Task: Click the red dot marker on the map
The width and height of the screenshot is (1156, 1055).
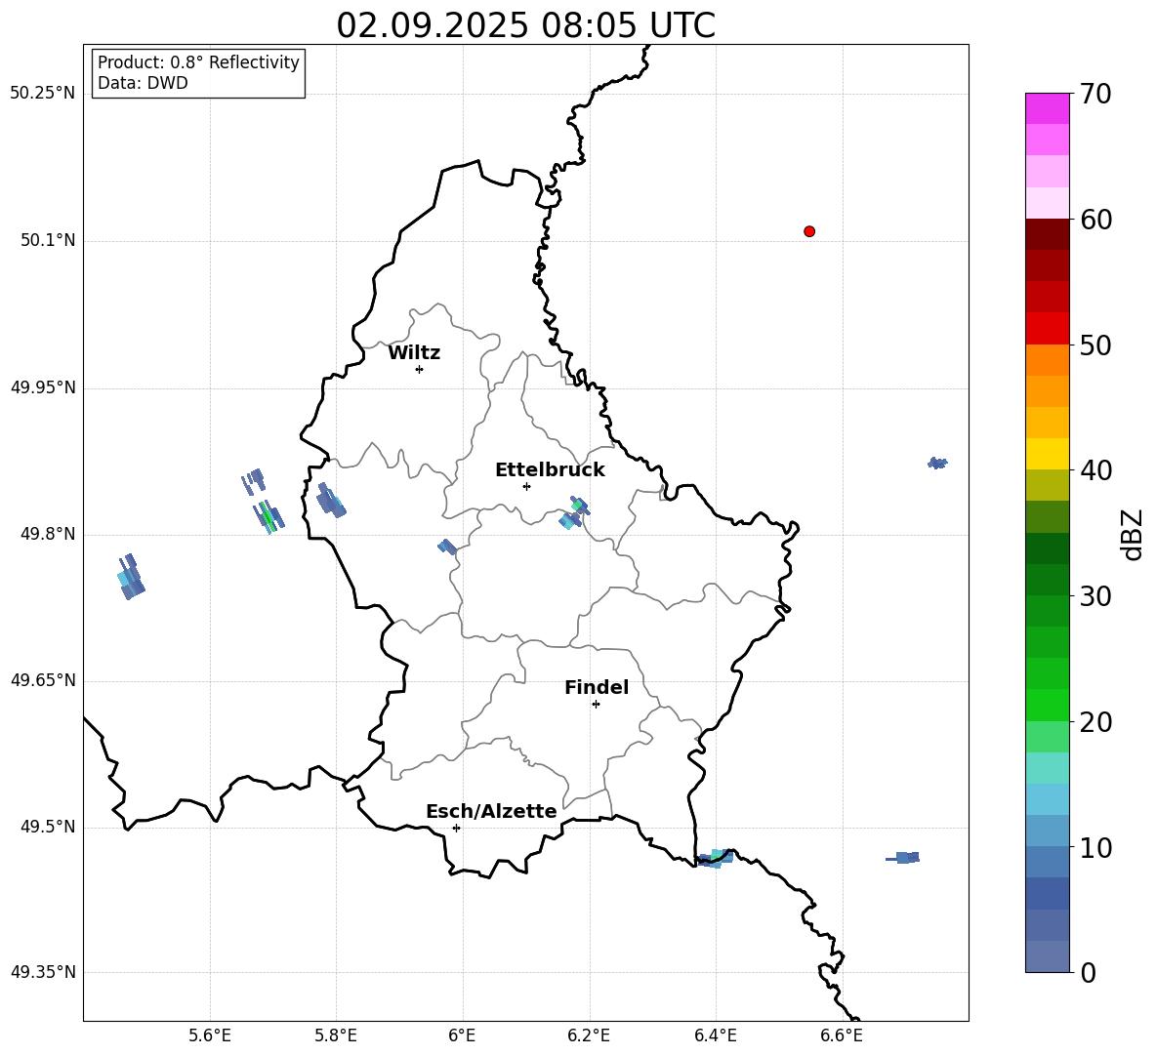Action: tap(809, 231)
